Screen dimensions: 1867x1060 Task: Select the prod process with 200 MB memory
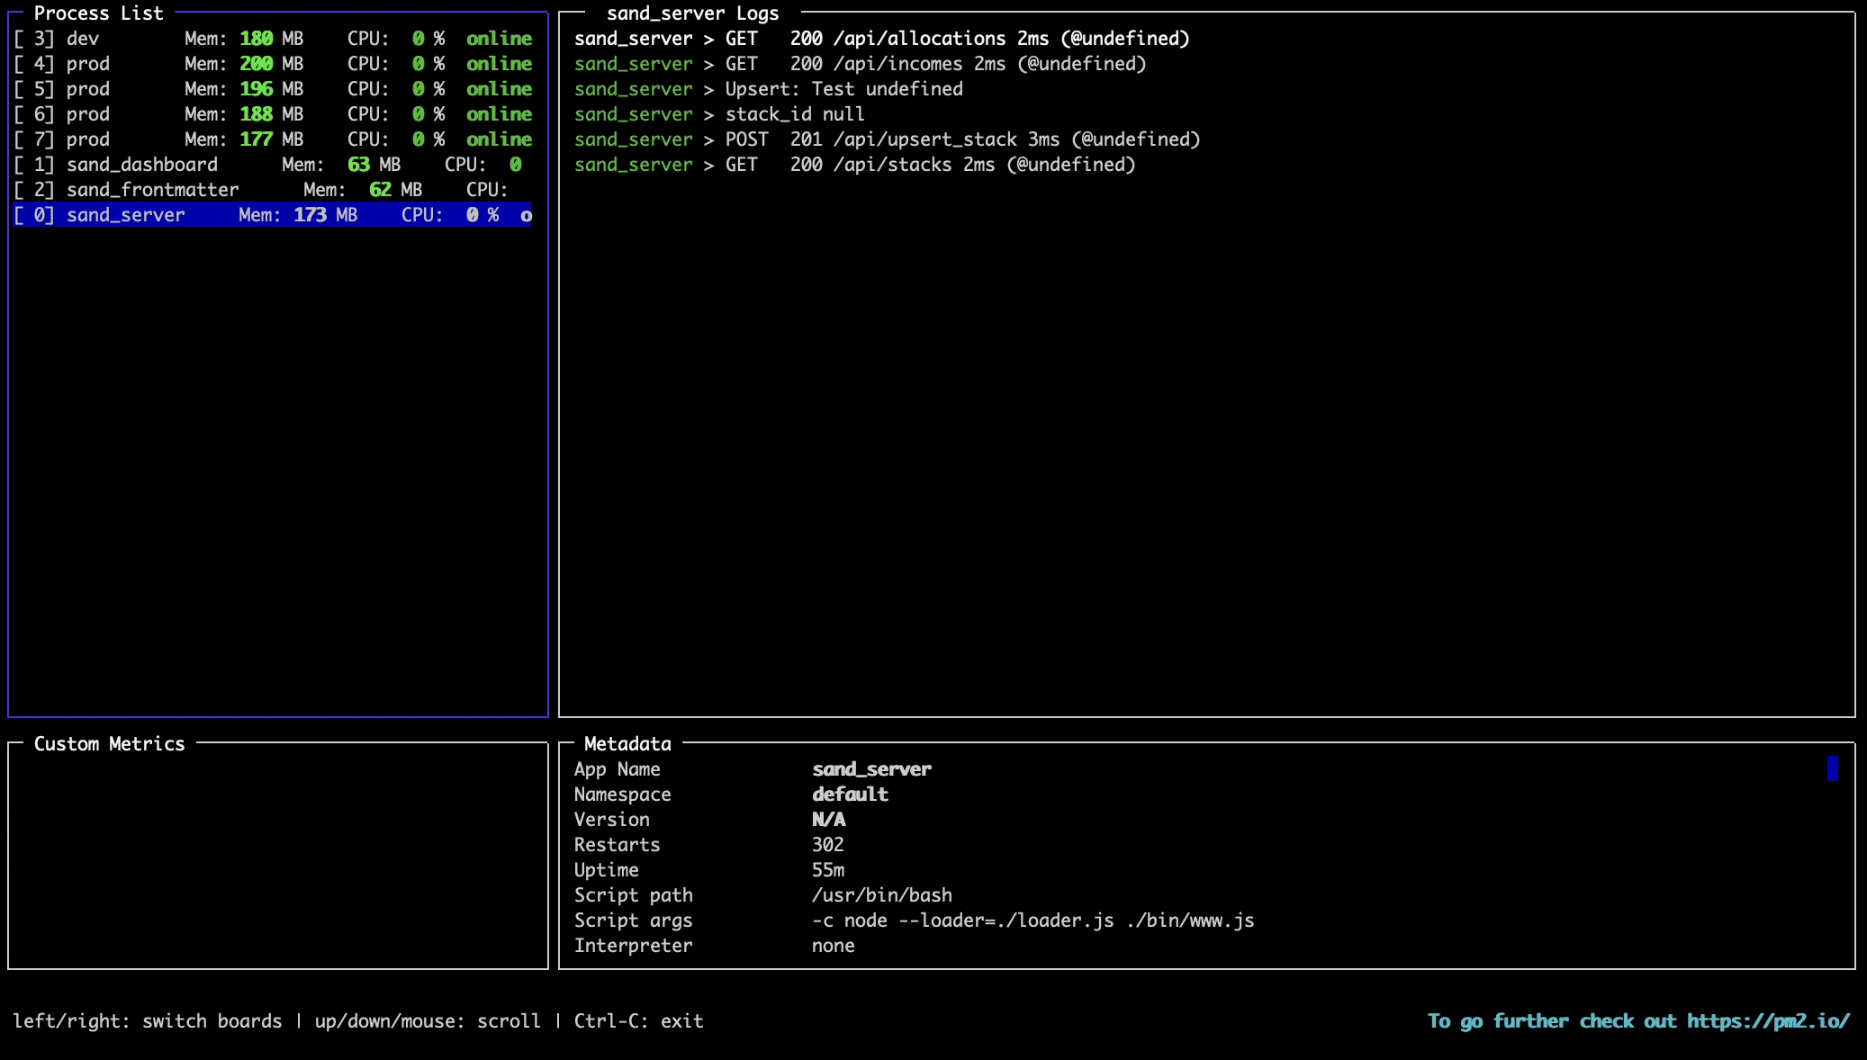click(x=88, y=64)
